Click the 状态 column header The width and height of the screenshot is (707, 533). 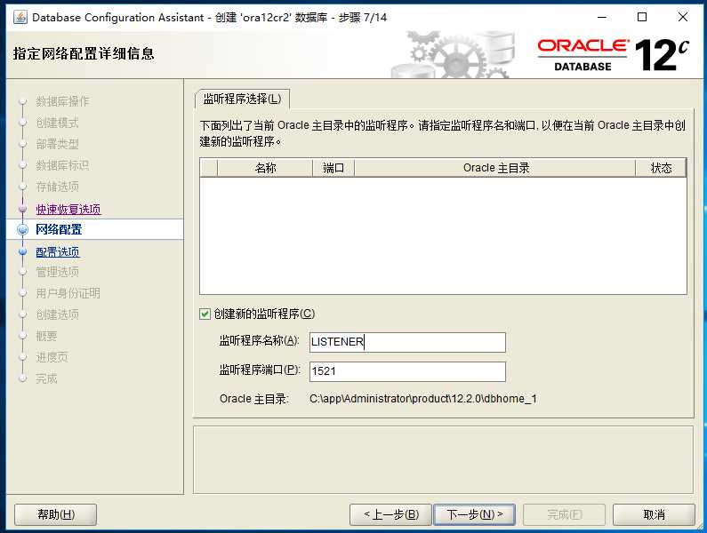point(661,168)
